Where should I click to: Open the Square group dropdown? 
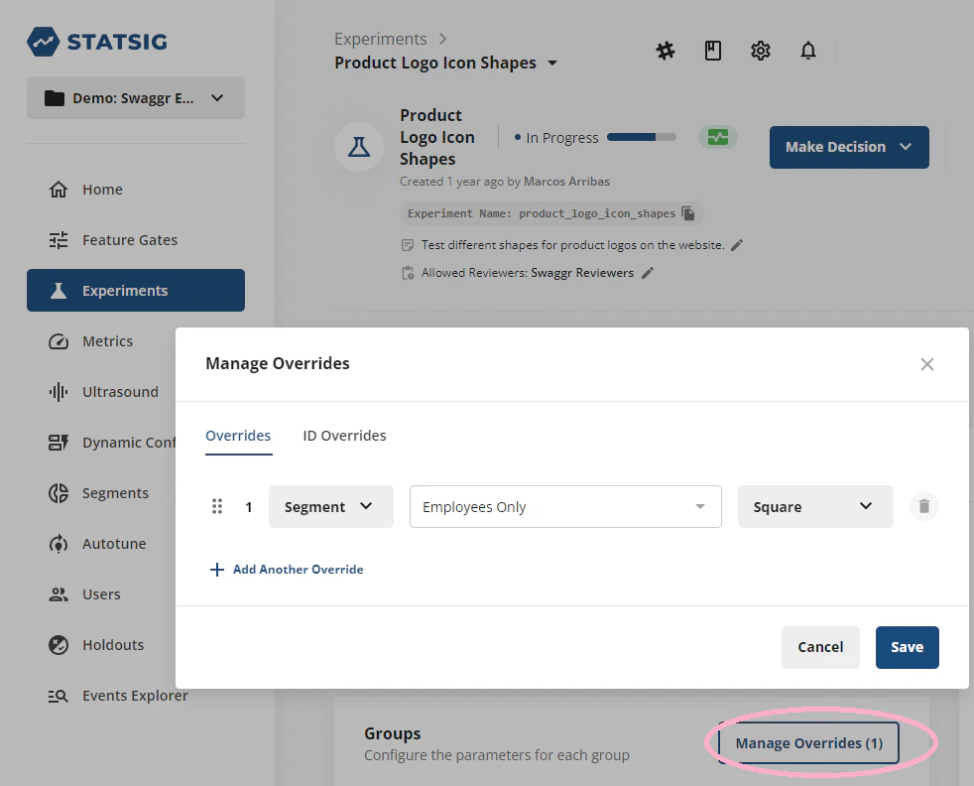(815, 507)
